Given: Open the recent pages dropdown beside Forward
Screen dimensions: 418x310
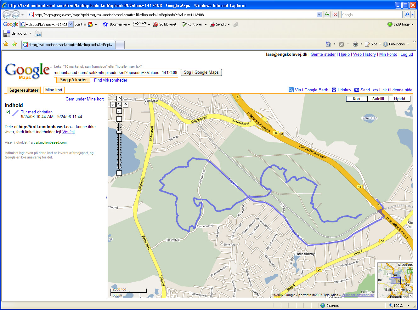Looking at the screenshot, I should coord(22,15).
